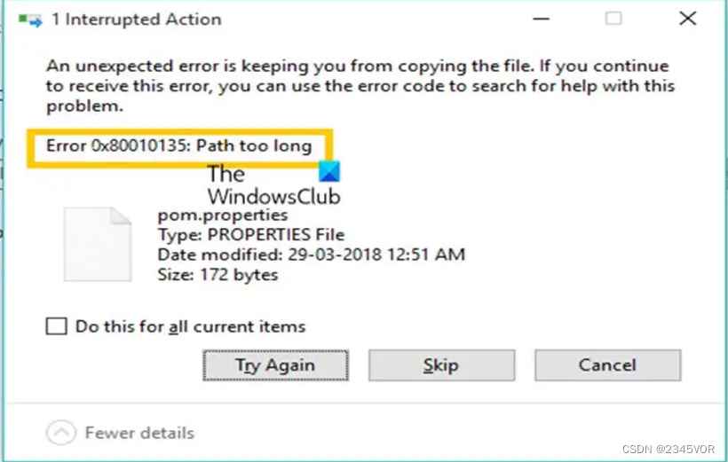
Task: Click the Date modified line
Action: (x=311, y=254)
